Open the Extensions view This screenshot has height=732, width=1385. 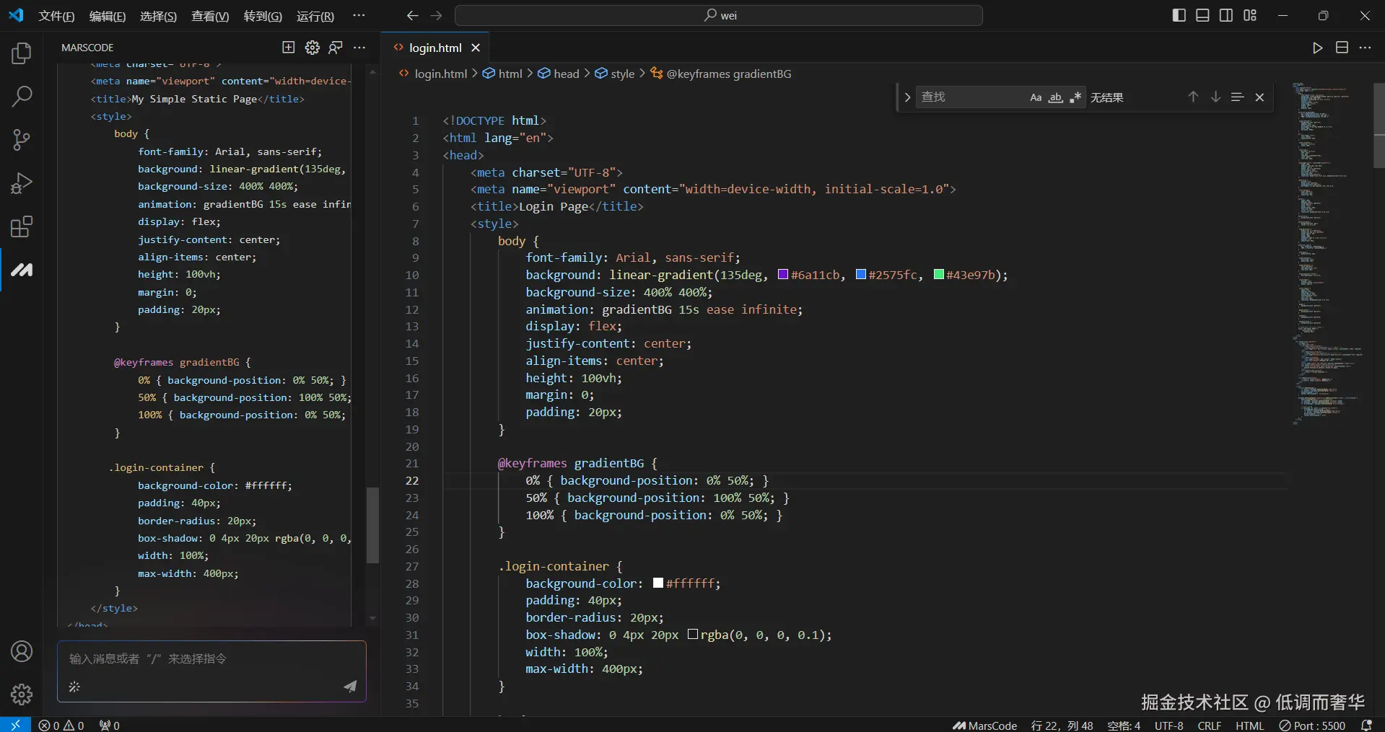[x=22, y=227]
